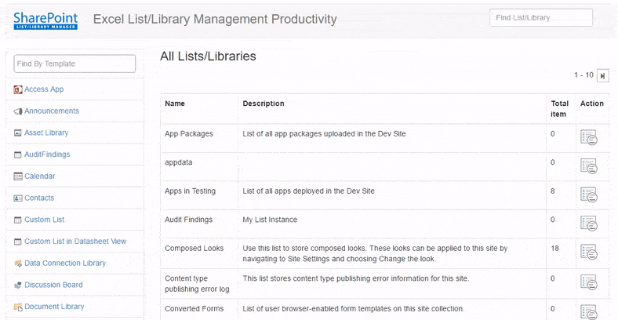This screenshot has height=320, width=618.
Task: Select the appdata list name
Action: (179, 162)
